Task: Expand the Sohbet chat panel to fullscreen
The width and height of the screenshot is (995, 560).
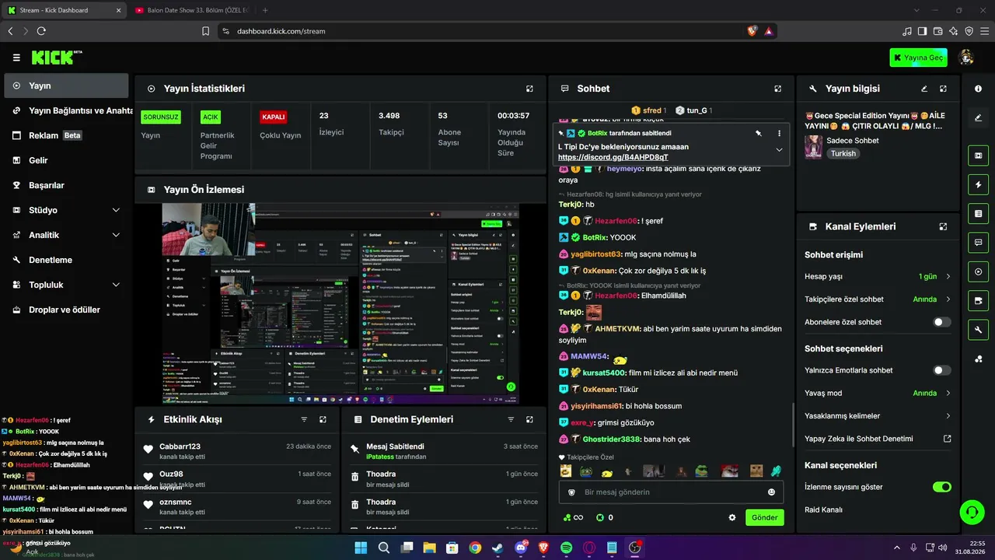Action: [x=777, y=89]
